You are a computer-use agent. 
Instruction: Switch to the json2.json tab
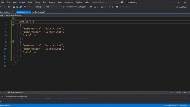[21, 12]
